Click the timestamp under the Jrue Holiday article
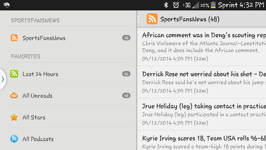 coord(175,123)
